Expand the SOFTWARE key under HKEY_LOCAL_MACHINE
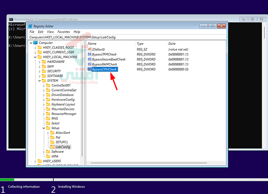 point(39,76)
